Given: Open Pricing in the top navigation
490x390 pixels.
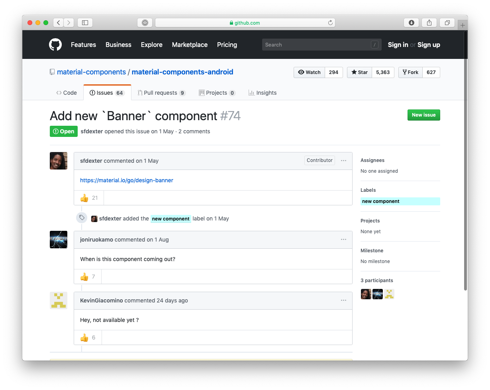Looking at the screenshot, I should [227, 45].
